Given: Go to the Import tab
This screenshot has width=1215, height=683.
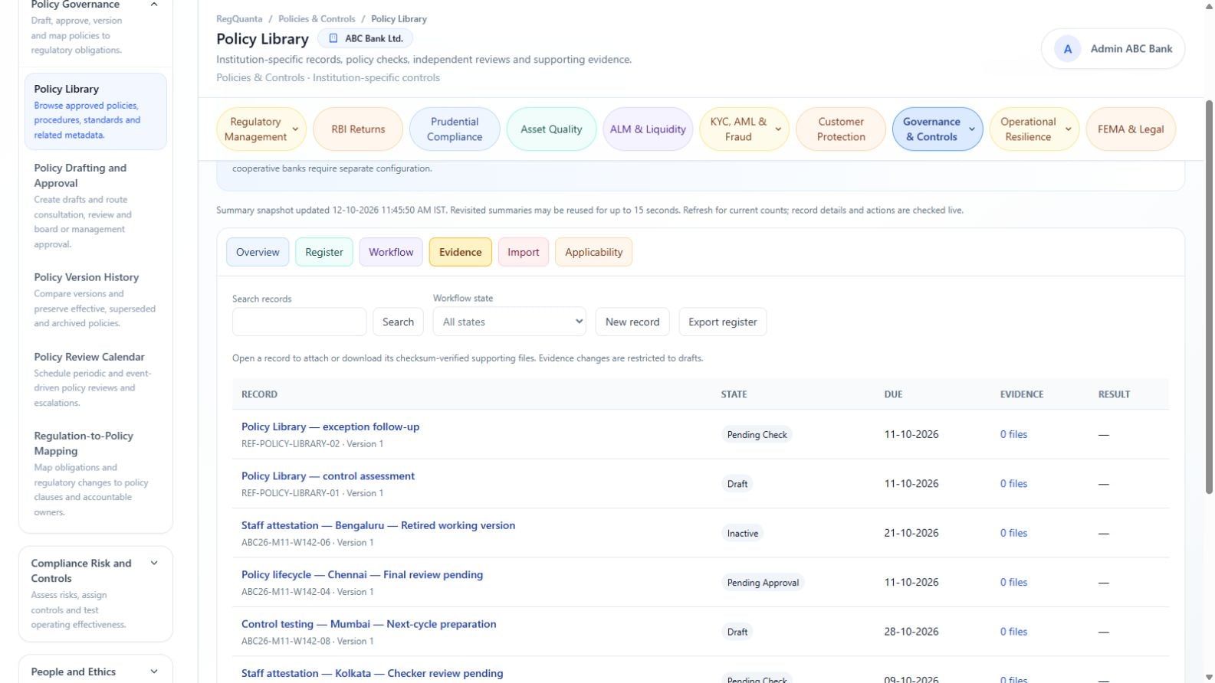Looking at the screenshot, I should [524, 252].
